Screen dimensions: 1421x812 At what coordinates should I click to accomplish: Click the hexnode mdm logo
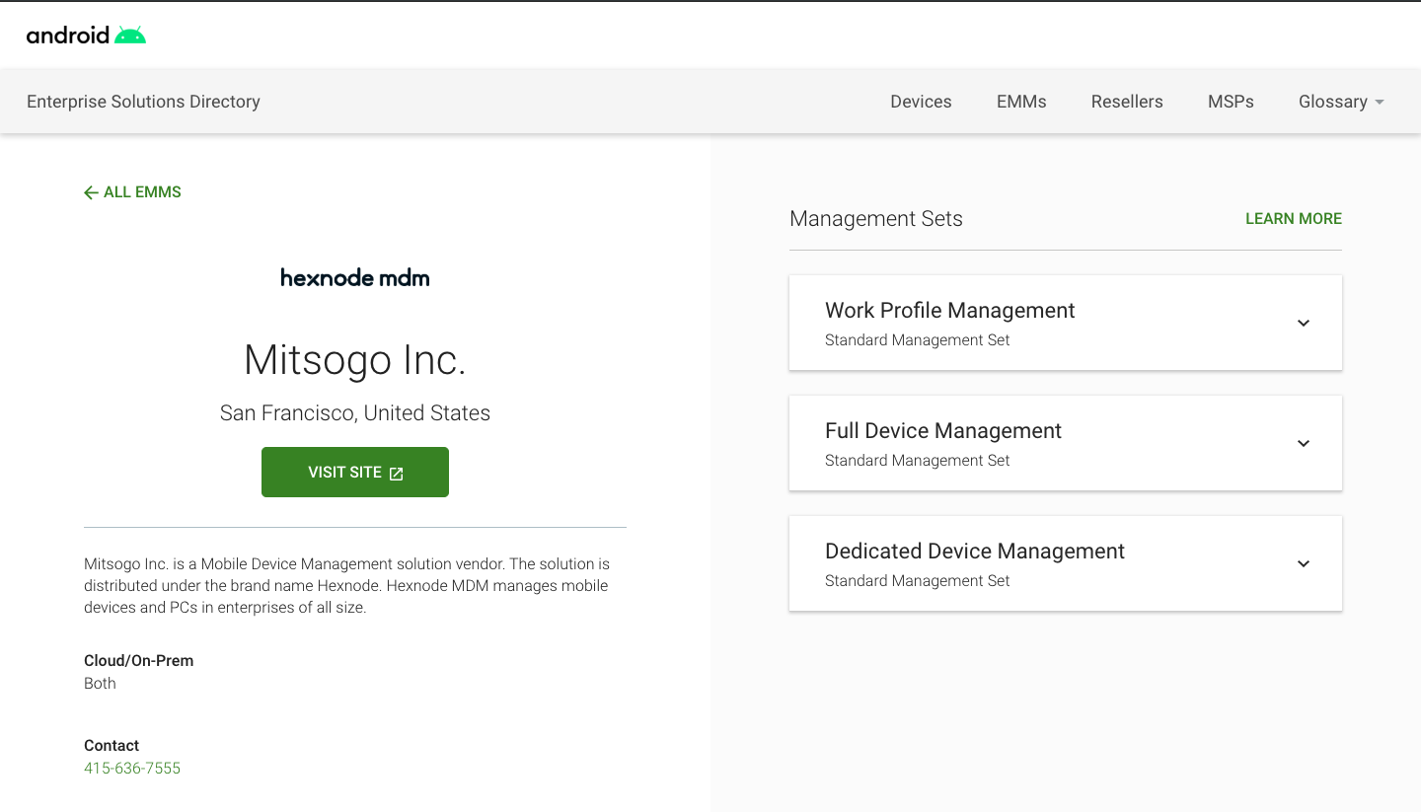pos(354,278)
